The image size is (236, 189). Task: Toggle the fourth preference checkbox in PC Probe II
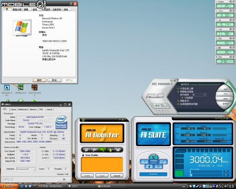click(x=178, y=101)
